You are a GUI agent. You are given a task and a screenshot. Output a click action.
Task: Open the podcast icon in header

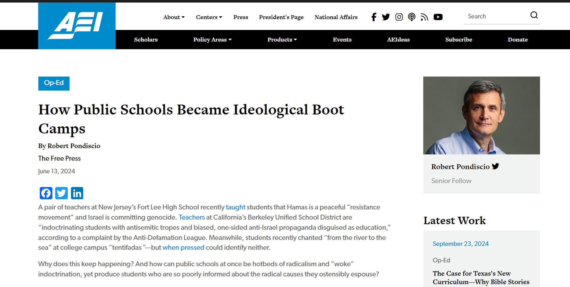pos(412,17)
